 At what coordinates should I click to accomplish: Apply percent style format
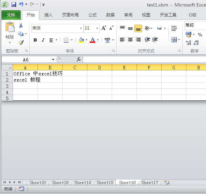tap(200, 35)
